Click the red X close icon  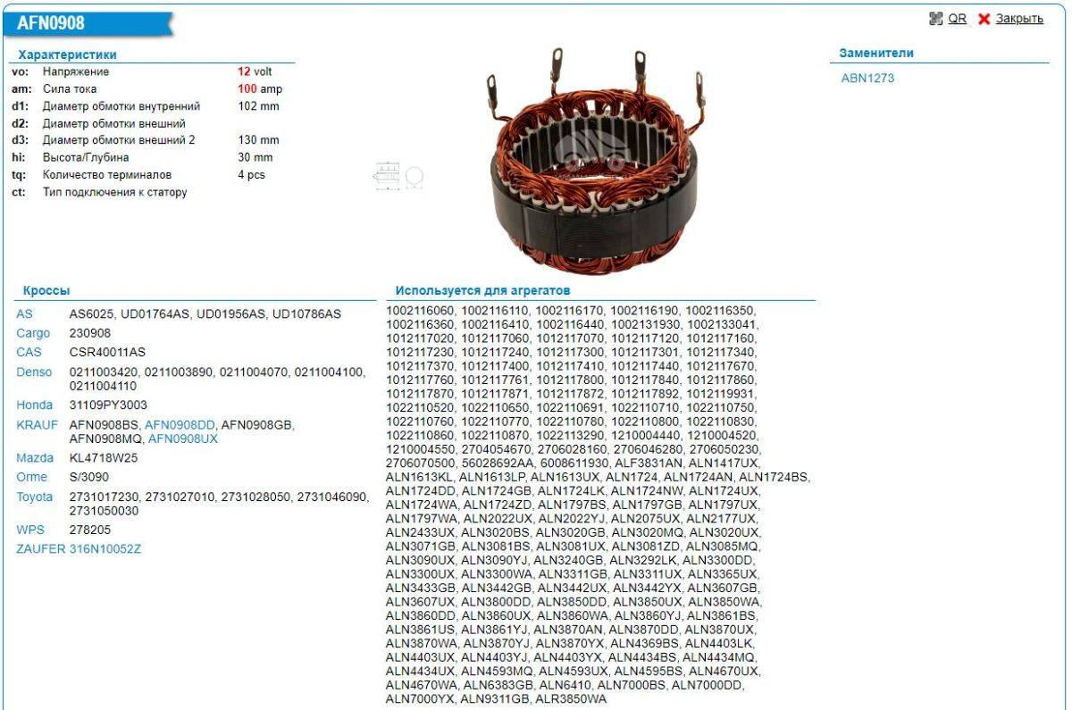click(x=984, y=19)
